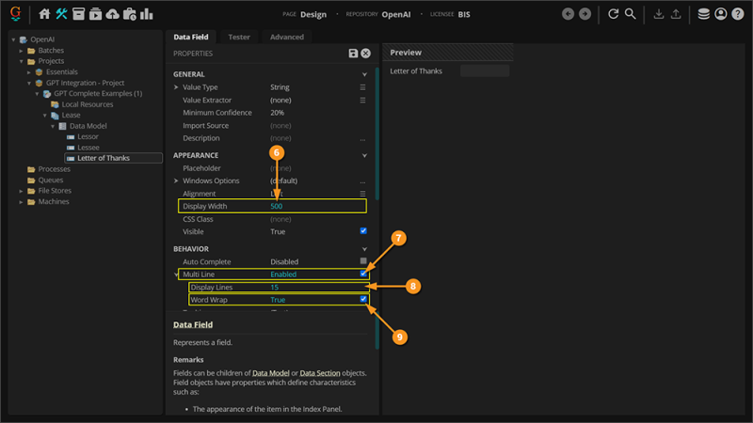Switch to the Tester tab
753x423 pixels.
coord(239,37)
